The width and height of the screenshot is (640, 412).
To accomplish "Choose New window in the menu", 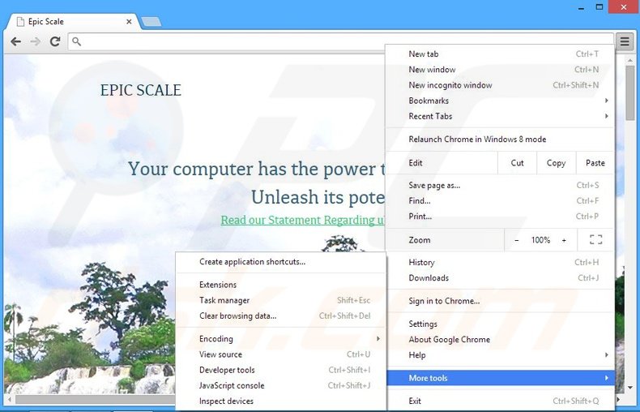I will [500, 70].
